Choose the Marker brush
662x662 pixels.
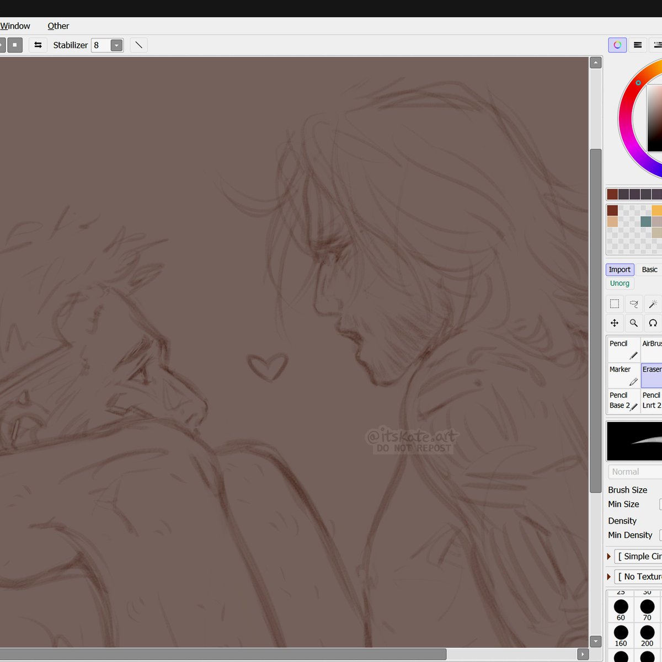624,375
